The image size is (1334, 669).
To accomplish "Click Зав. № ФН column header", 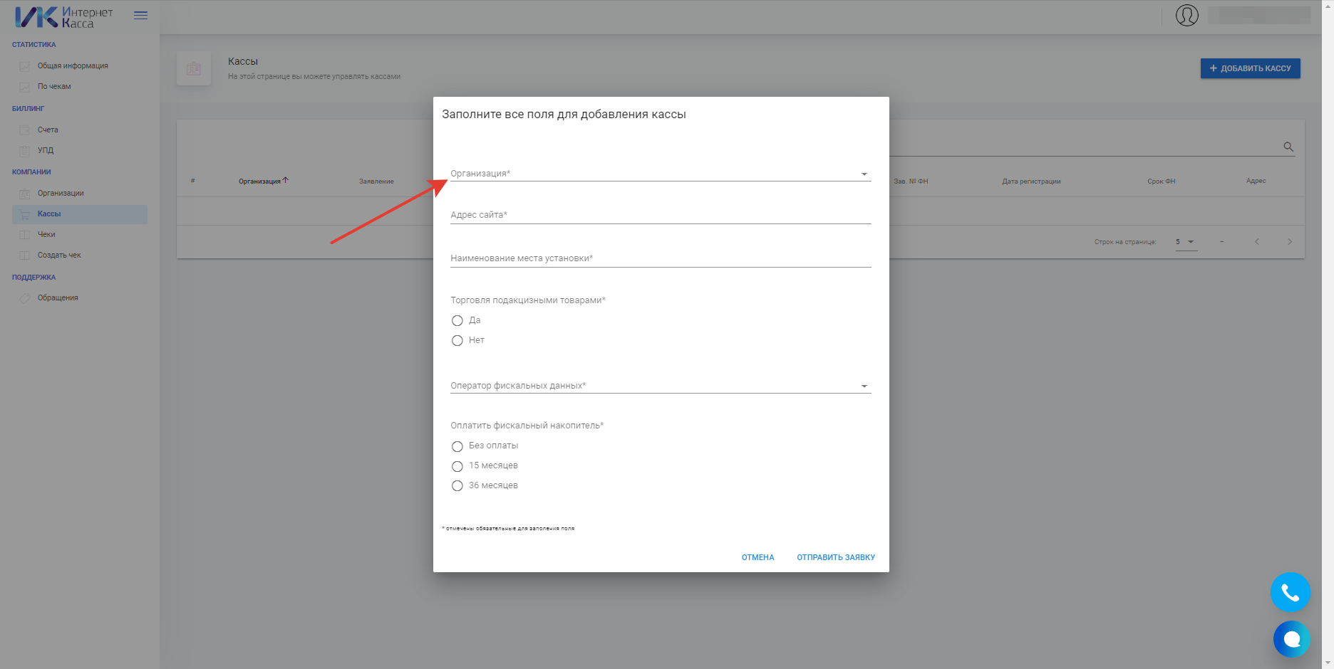I will (911, 181).
